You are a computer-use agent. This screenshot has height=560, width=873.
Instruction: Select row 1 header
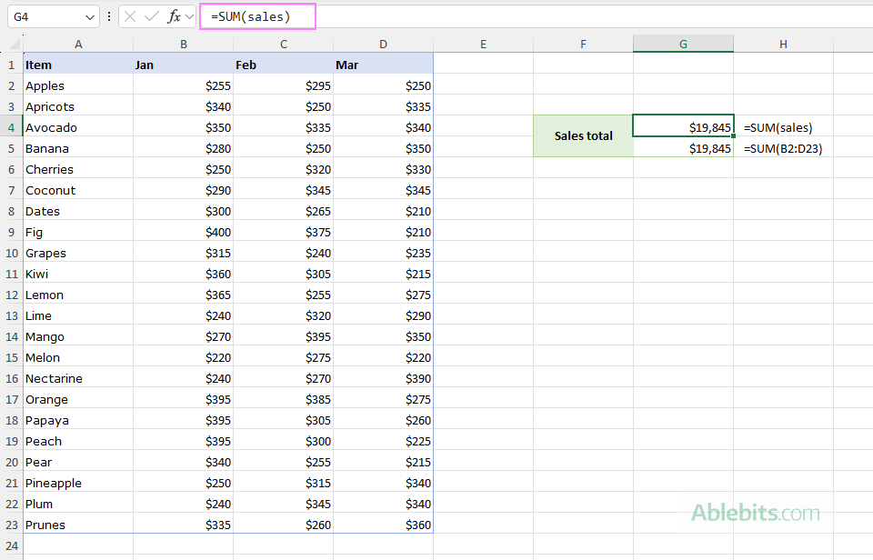click(11, 65)
